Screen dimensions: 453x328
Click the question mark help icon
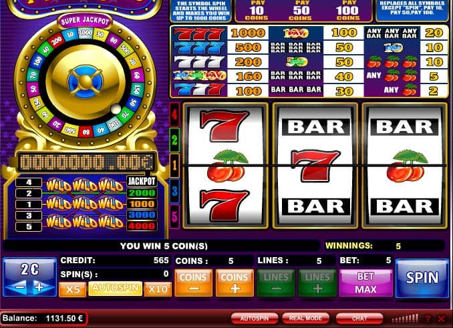[x=428, y=319]
